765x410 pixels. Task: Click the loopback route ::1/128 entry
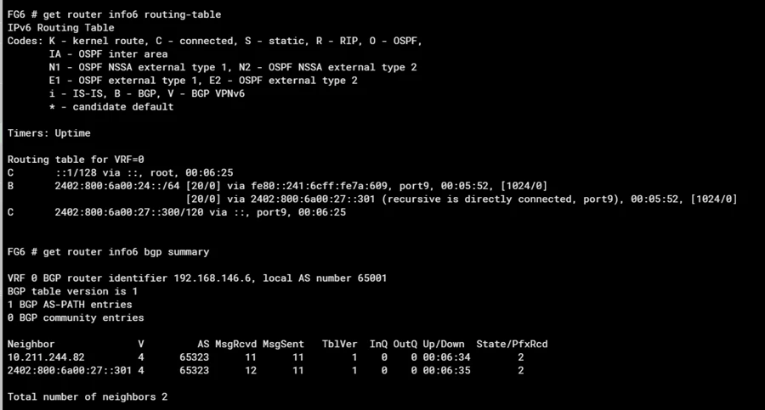coord(76,172)
